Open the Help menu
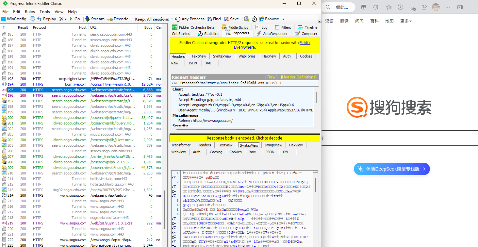Viewport: 478px width, 247px height. 72,11
